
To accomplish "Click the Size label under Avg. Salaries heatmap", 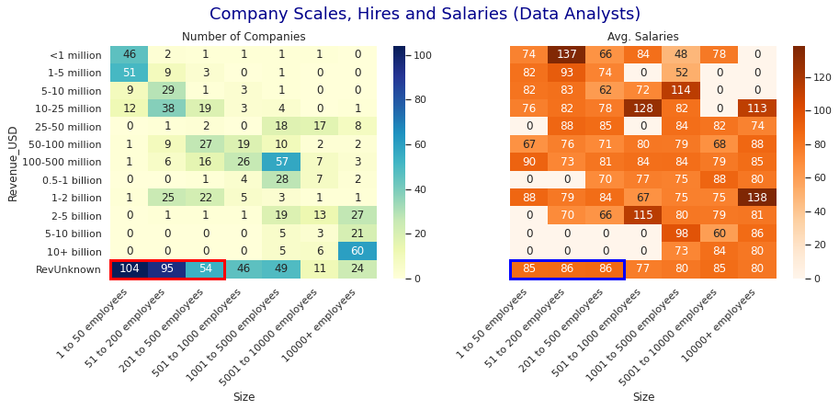I will (x=643, y=397).
